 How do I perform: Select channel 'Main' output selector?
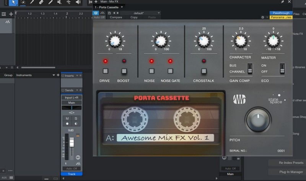tap(72, 103)
